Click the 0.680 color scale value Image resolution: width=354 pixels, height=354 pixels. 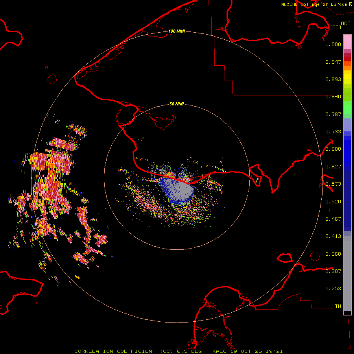333,149
